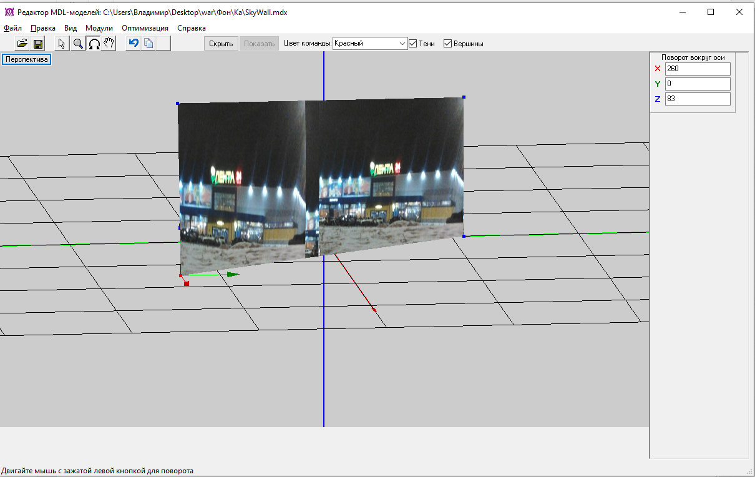Image resolution: width=755 pixels, height=477 pixels.
Task: Maximize the editor window
Action: pyautogui.click(x=711, y=12)
